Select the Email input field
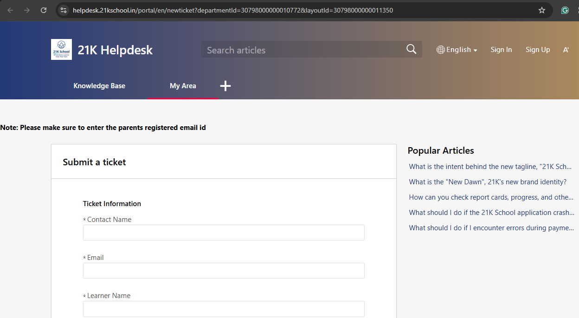 tap(224, 271)
